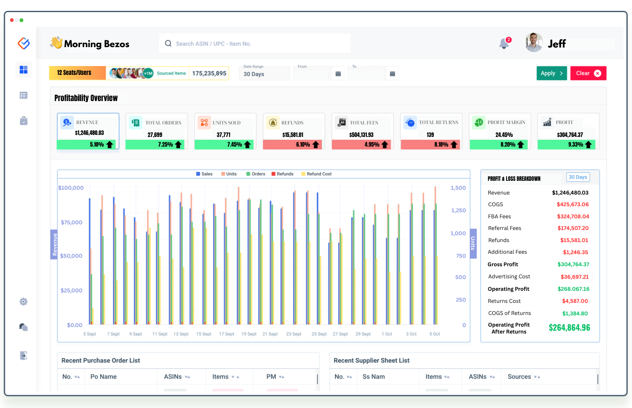Click the Profit Margin card icon

click(479, 122)
